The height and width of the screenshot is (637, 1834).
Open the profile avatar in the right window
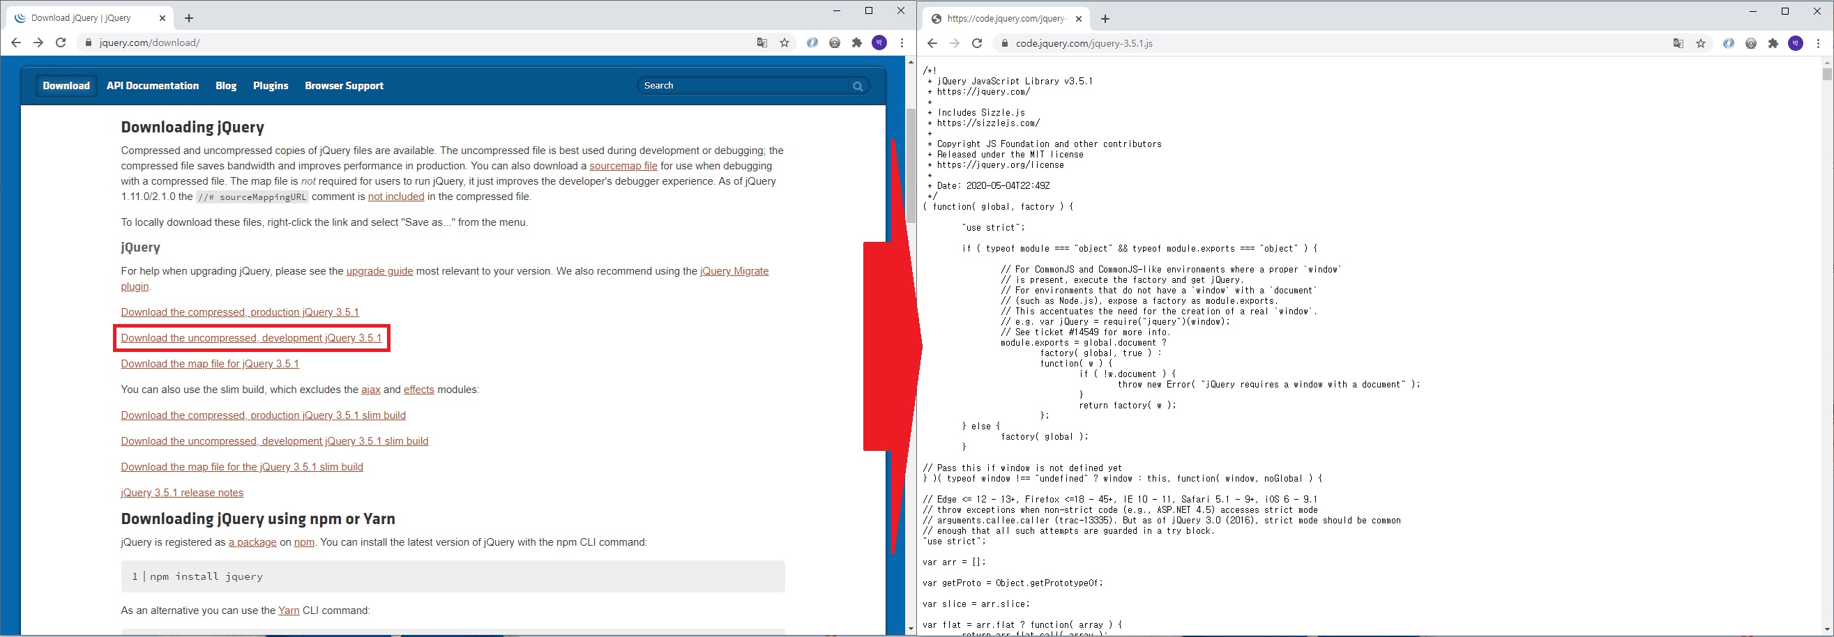coord(1796,43)
